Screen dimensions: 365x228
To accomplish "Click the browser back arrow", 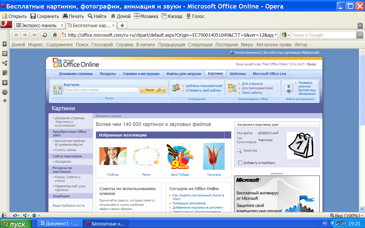I will [x=16, y=35].
